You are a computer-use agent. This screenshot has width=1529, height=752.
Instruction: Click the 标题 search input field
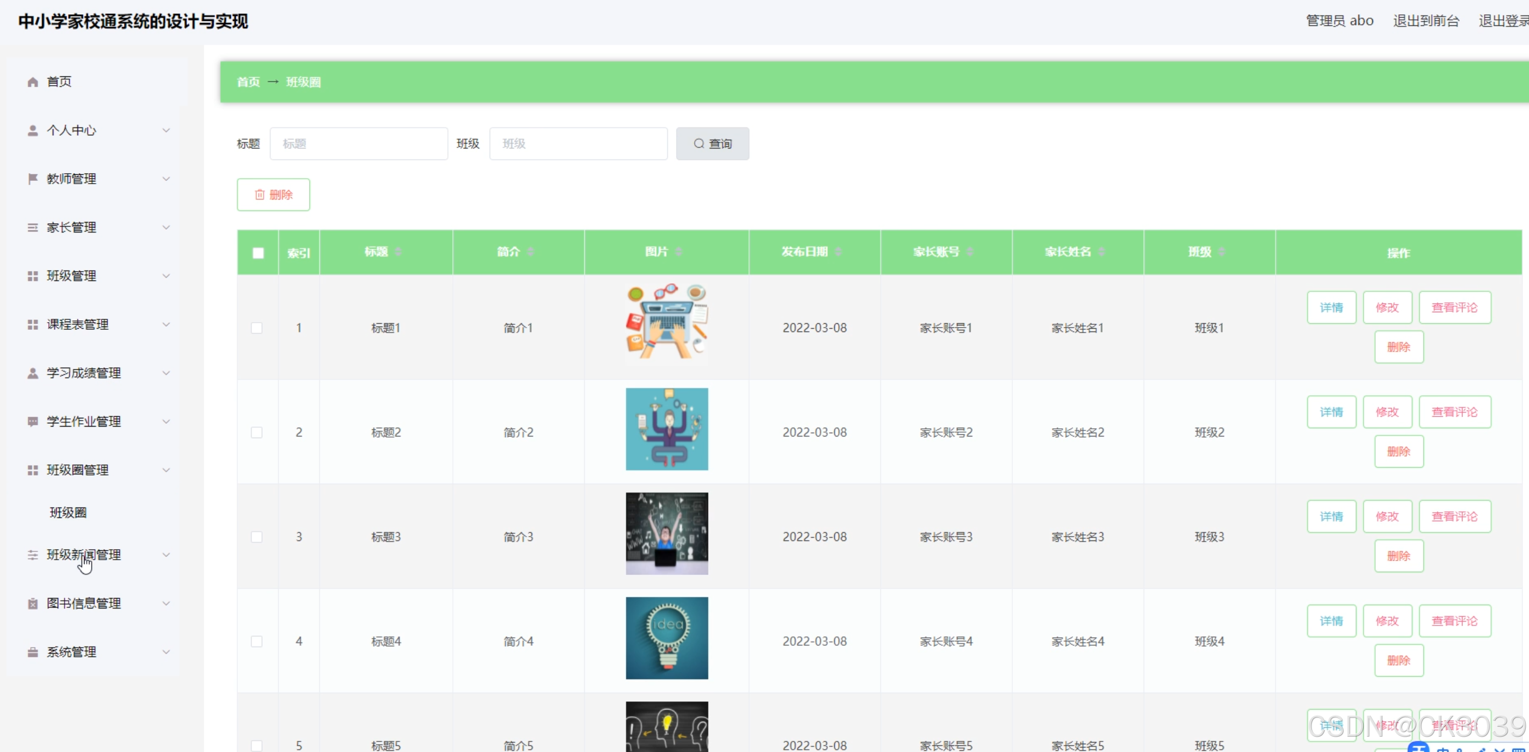click(358, 143)
